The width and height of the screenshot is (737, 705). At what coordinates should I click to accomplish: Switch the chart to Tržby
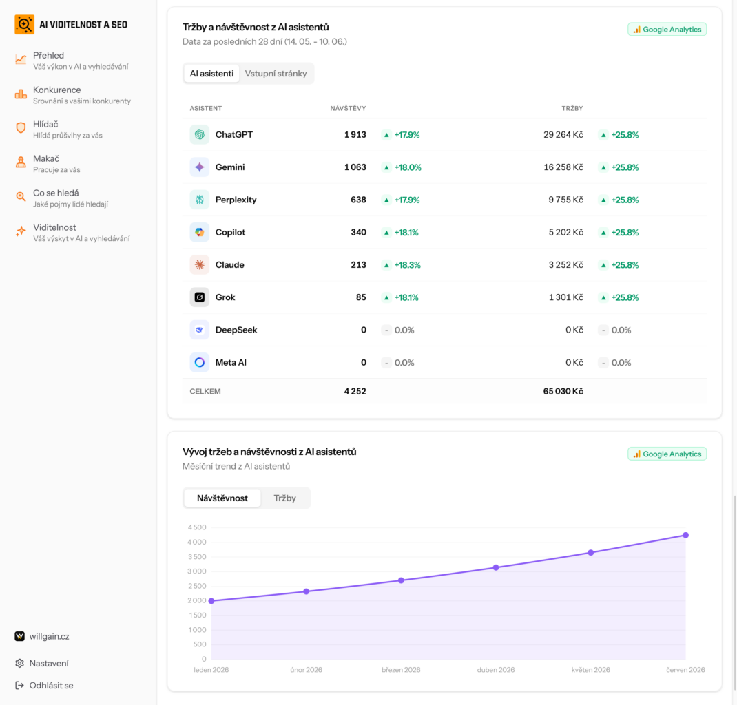pos(285,498)
